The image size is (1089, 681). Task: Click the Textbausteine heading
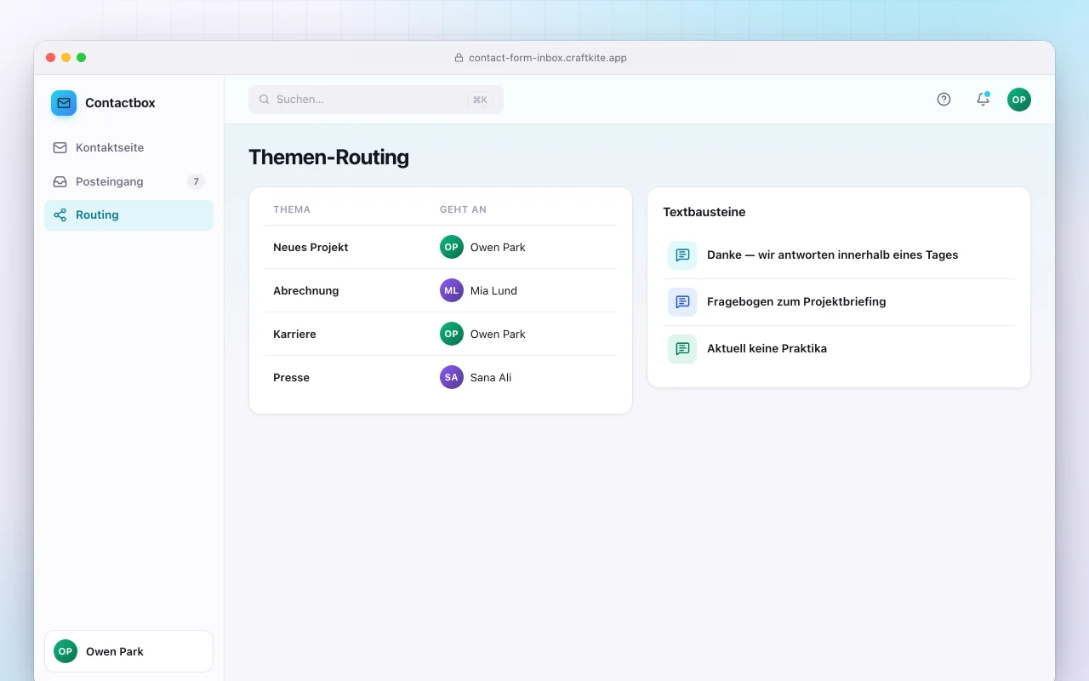(x=704, y=212)
